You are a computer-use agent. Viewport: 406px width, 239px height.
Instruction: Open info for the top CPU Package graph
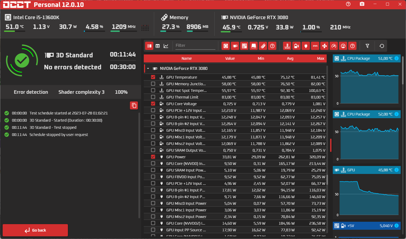(x=396, y=58)
